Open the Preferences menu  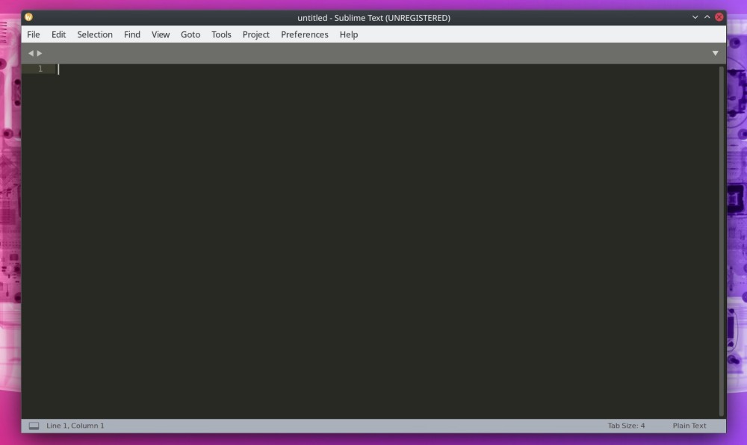(304, 34)
